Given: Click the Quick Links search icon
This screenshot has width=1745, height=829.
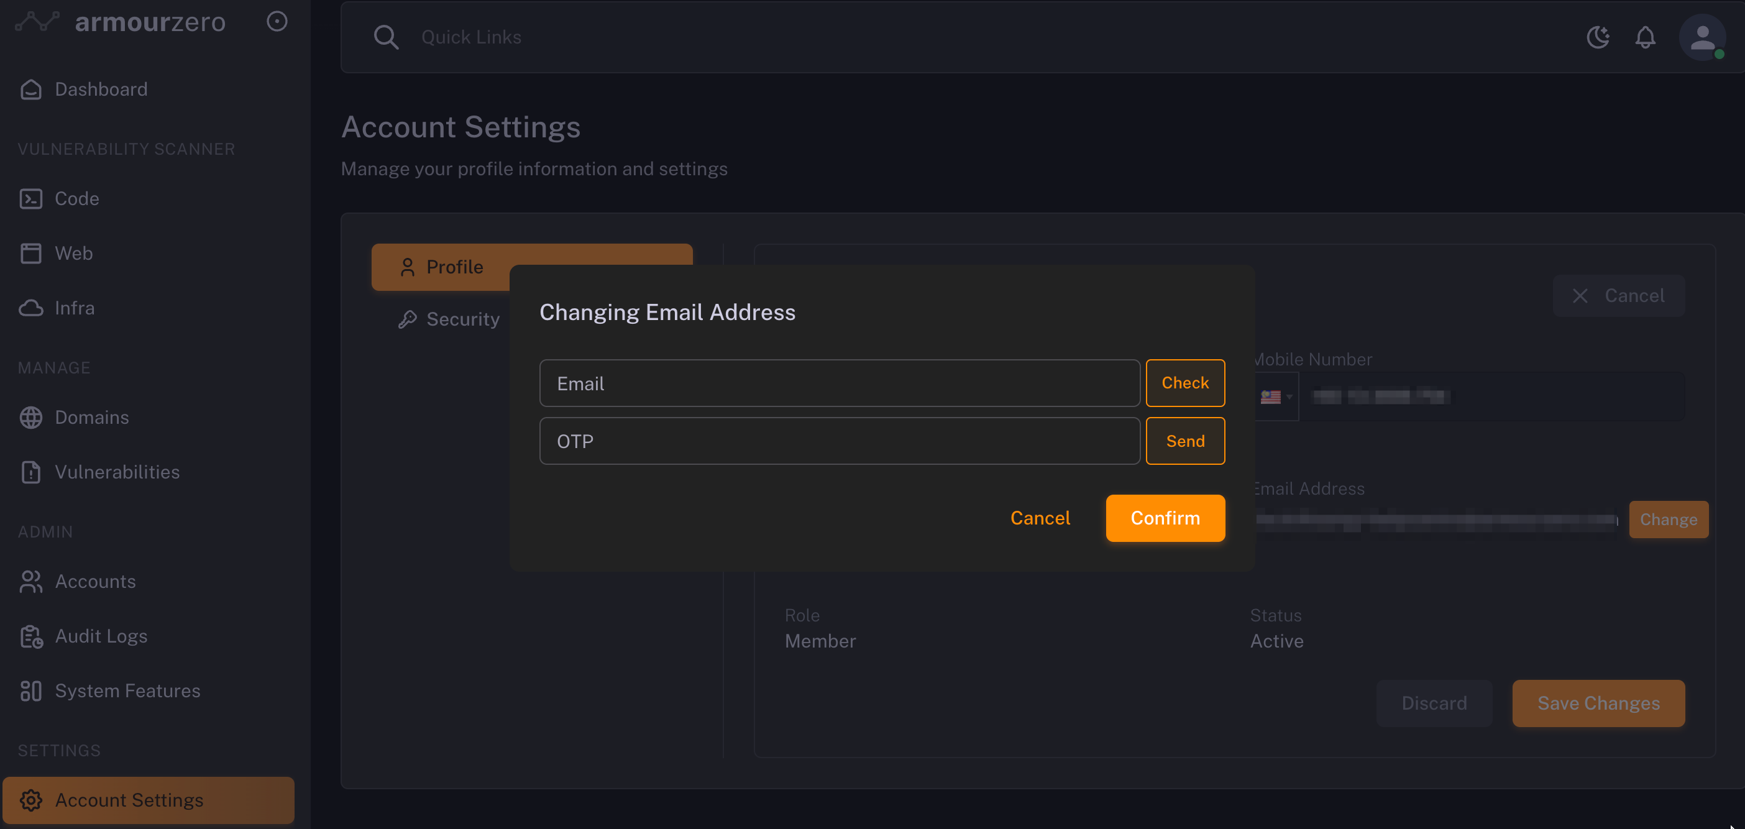Looking at the screenshot, I should (386, 37).
